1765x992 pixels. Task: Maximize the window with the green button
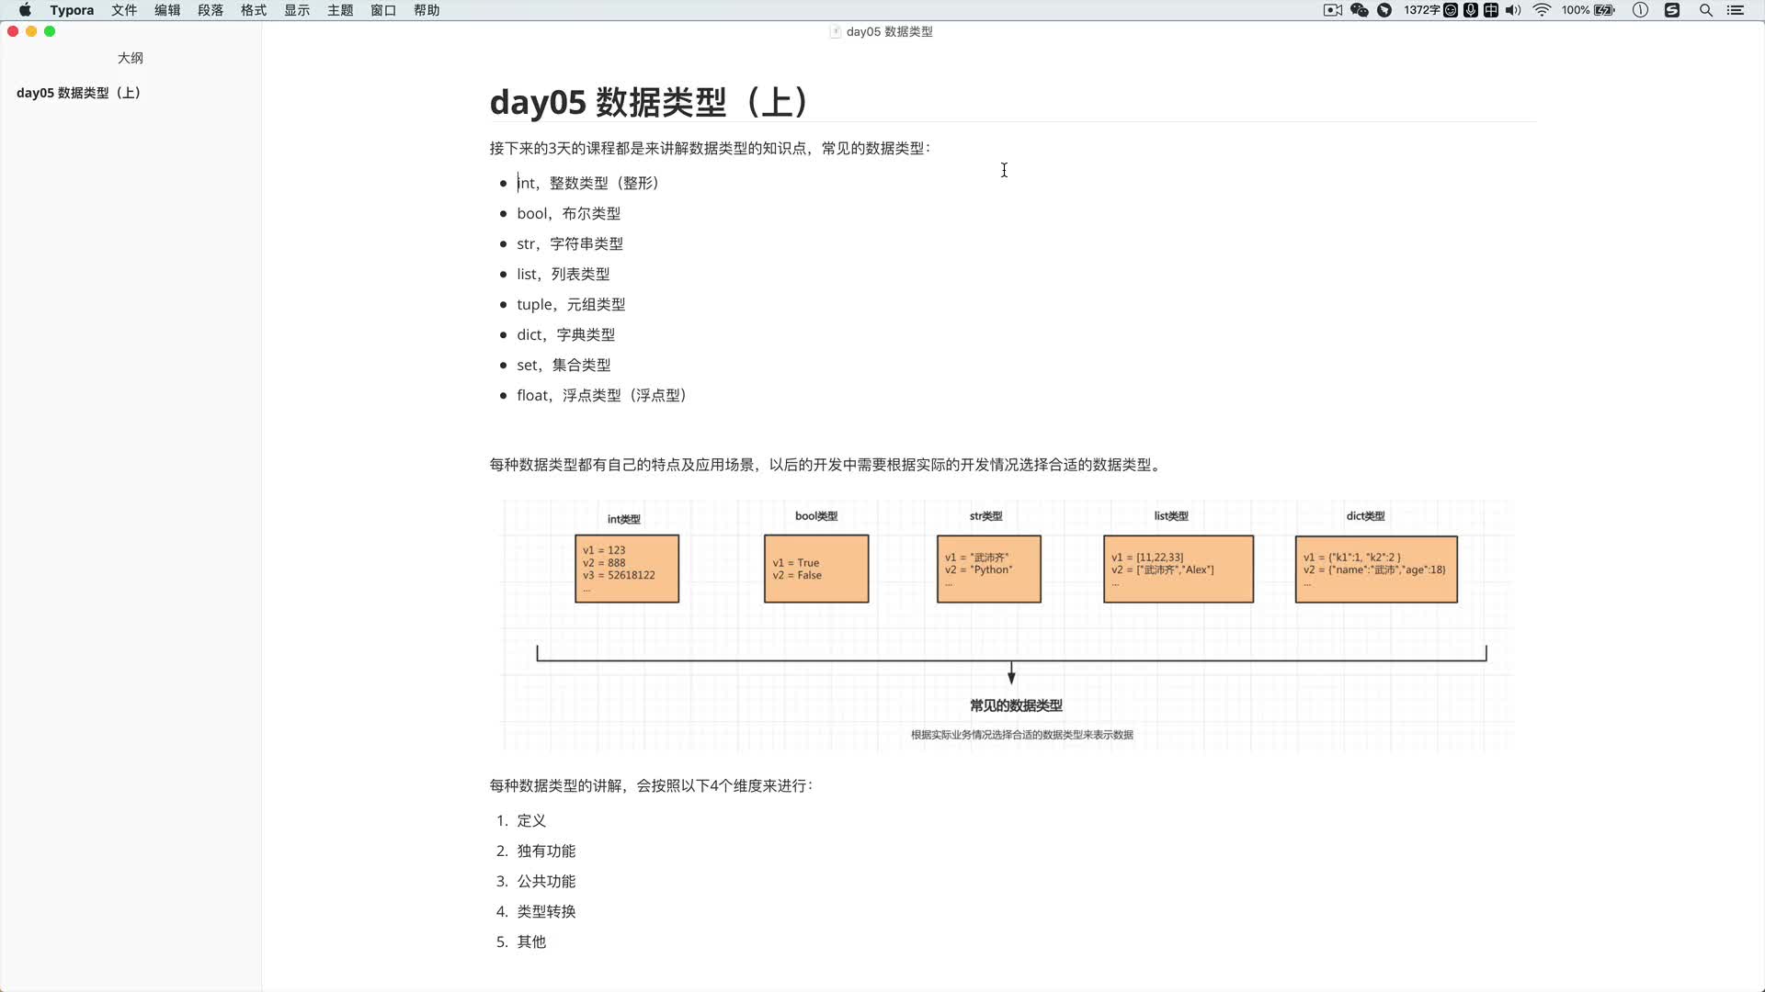pos(50,31)
